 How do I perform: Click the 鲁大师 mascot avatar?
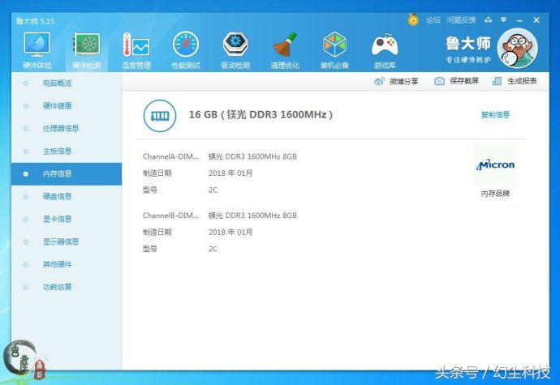517,48
